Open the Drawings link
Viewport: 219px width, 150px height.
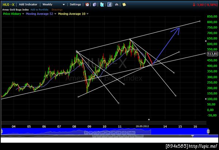pos(57,10)
